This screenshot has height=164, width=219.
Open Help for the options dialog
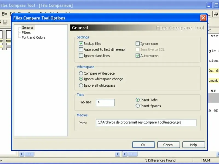[x=194, y=145]
